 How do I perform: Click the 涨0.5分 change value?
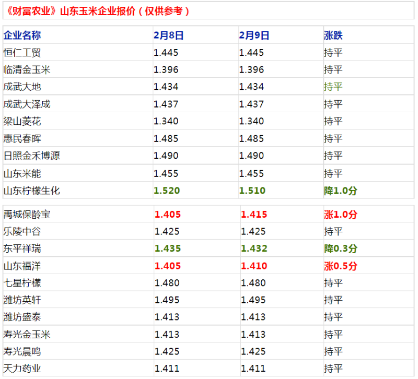(341, 266)
